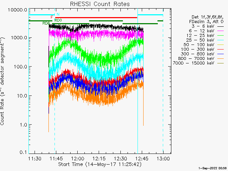Click the red 'F' flare marker label
The width and height of the screenshot is (228, 171).
52,17
